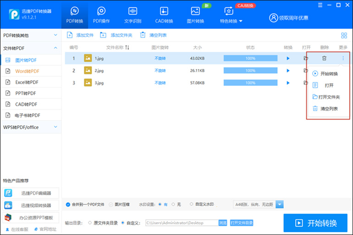Collapse the 文件转PDF section
This screenshot has height=235, width=353.
(x=31, y=48)
